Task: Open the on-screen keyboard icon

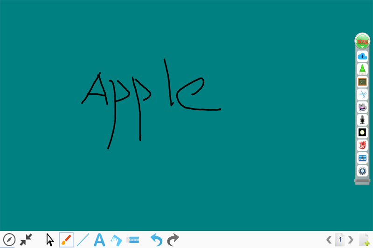Action: point(362,158)
